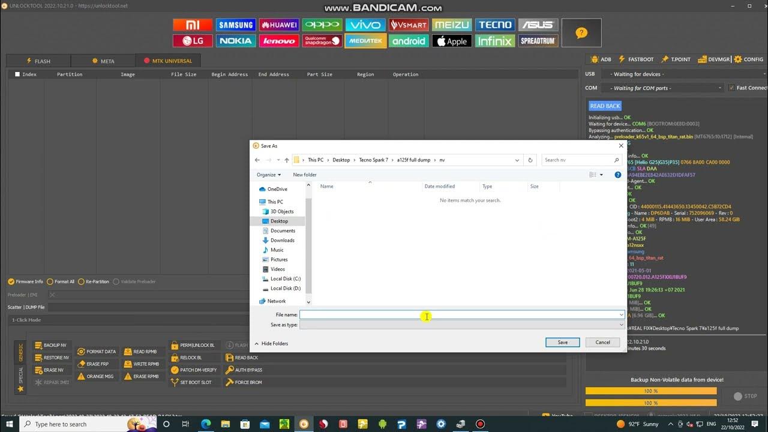Click the File name input field

coord(458,314)
